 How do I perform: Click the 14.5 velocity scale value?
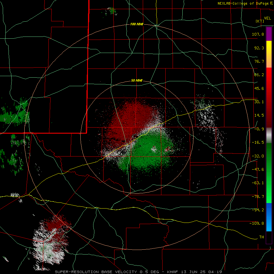[x=259, y=115]
